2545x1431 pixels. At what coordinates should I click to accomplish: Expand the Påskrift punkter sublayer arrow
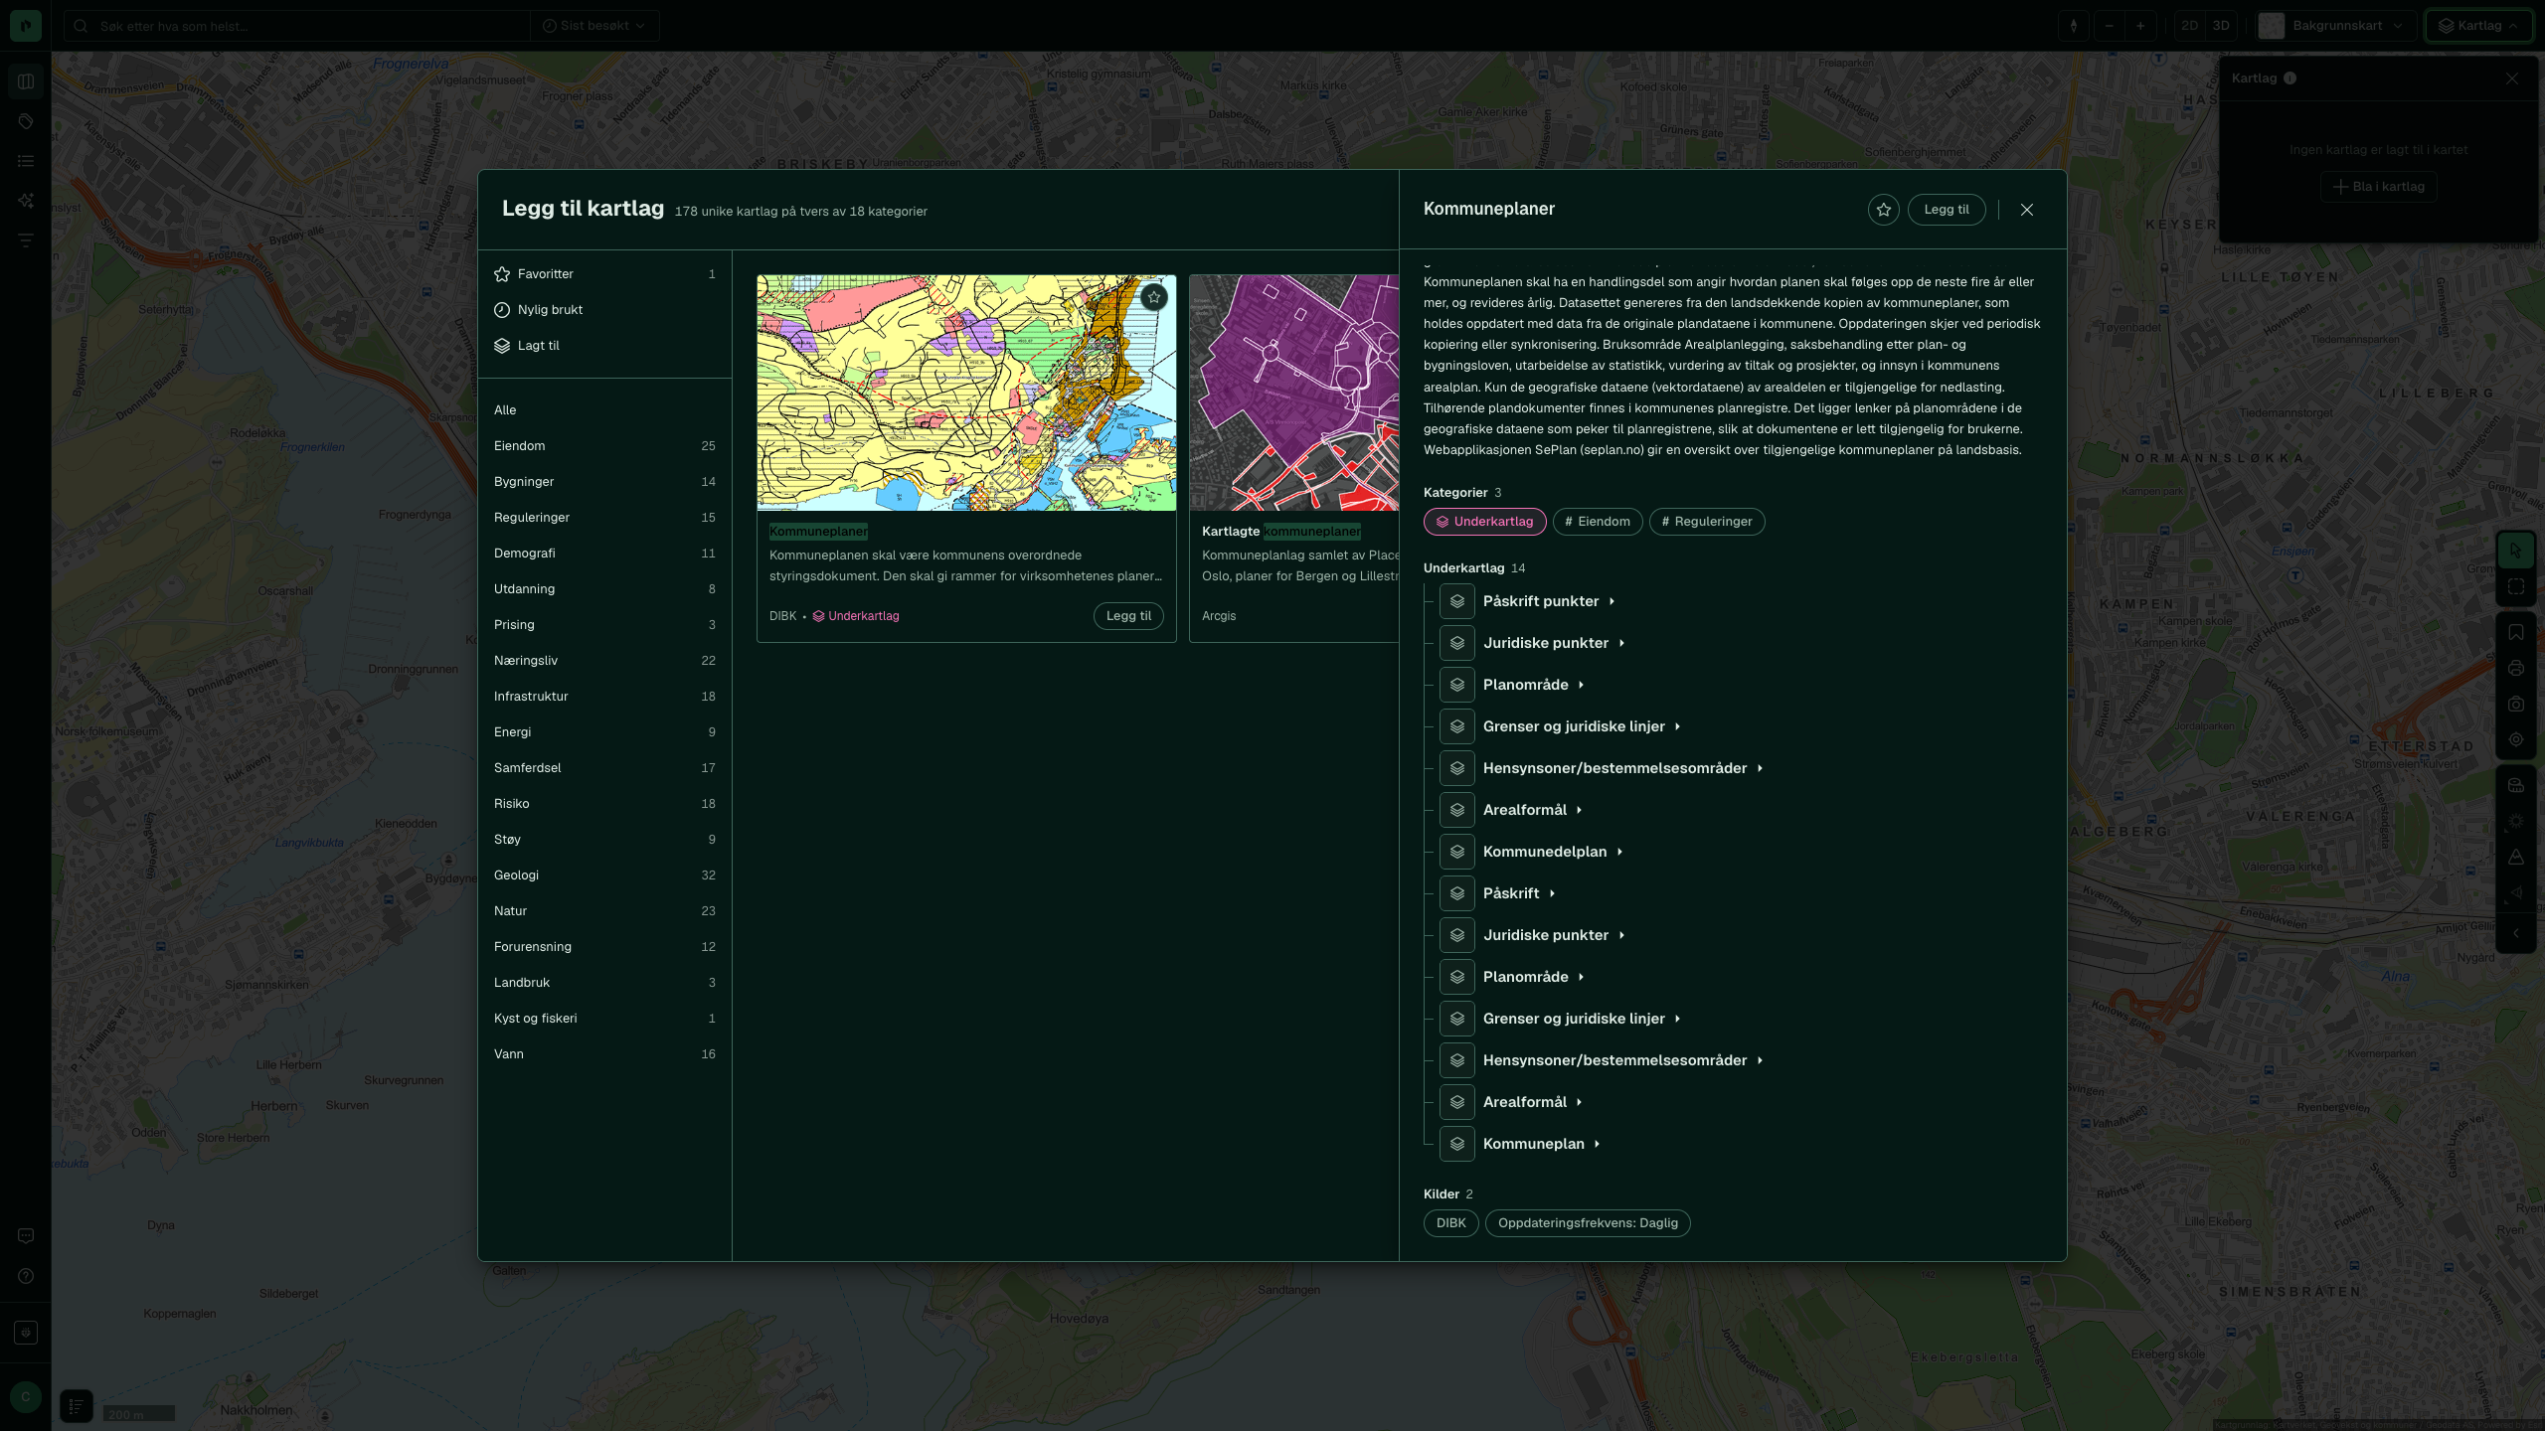[x=1612, y=601]
